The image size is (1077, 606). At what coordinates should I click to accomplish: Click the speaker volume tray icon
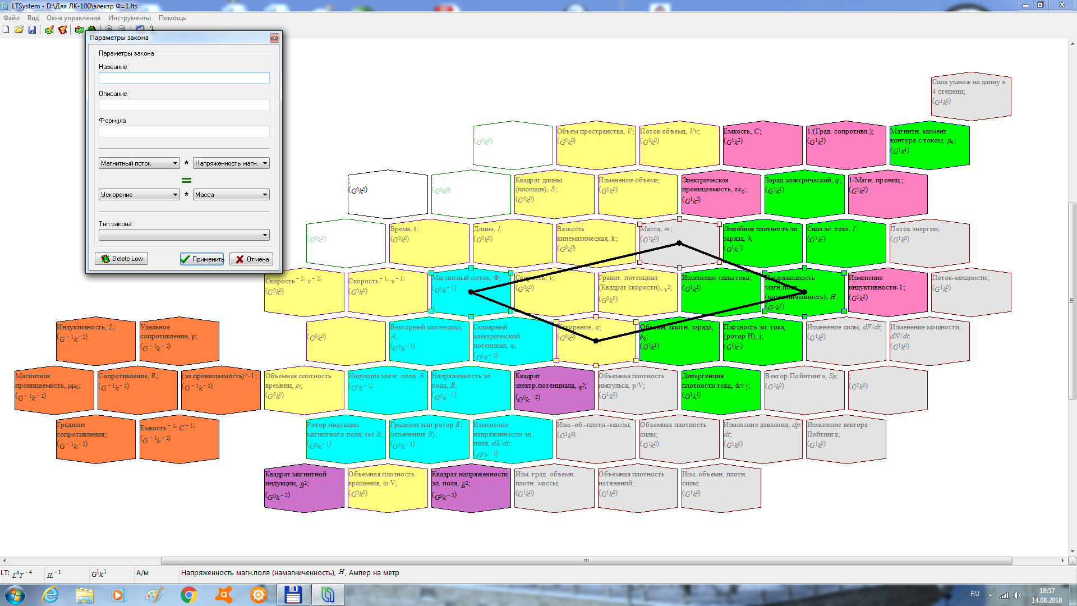pyautogui.click(x=1018, y=595)
